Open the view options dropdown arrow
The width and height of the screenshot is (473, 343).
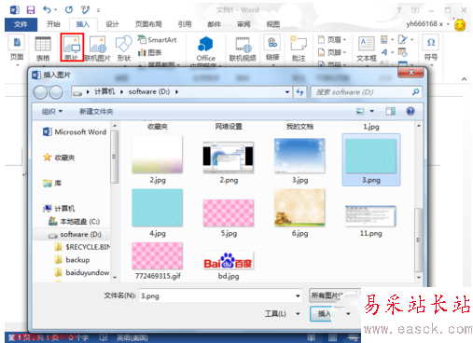point(372,111)
